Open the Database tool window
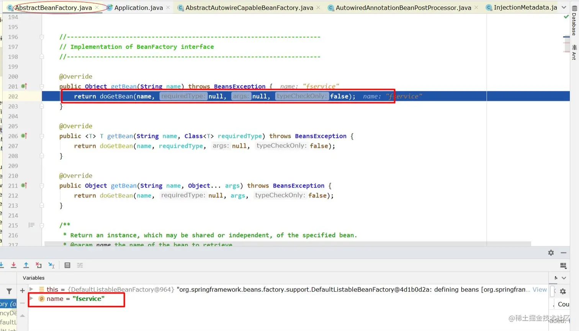The width and height of the screenshot is (579, 331). (574, 21)
